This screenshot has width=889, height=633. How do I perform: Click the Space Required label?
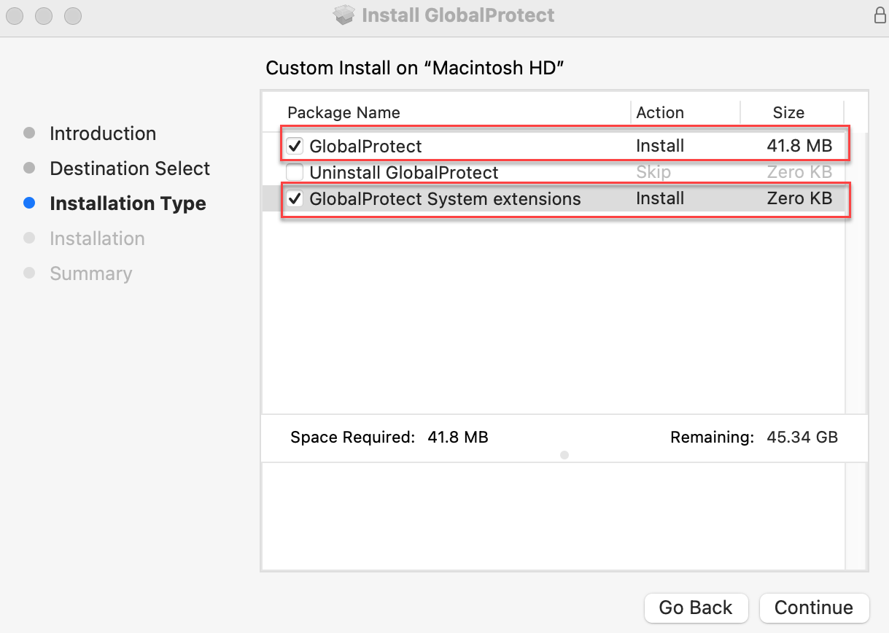tap(352, 438)
